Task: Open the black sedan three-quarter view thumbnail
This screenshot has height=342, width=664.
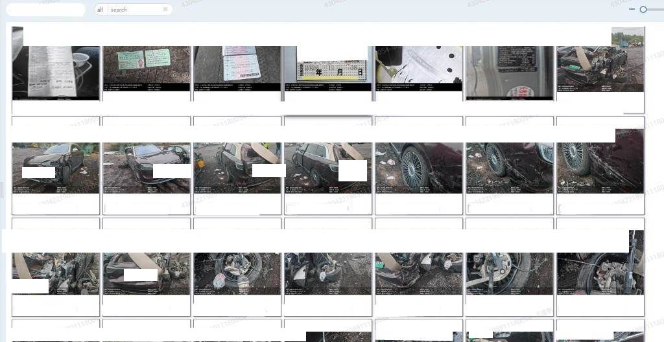Action: tap(56, 168)
